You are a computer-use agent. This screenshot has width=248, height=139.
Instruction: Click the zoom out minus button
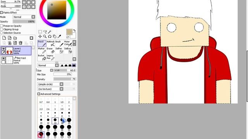pos(24,2)
